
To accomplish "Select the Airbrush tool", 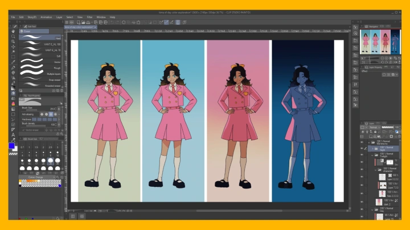I will click(x=13, y=78).
